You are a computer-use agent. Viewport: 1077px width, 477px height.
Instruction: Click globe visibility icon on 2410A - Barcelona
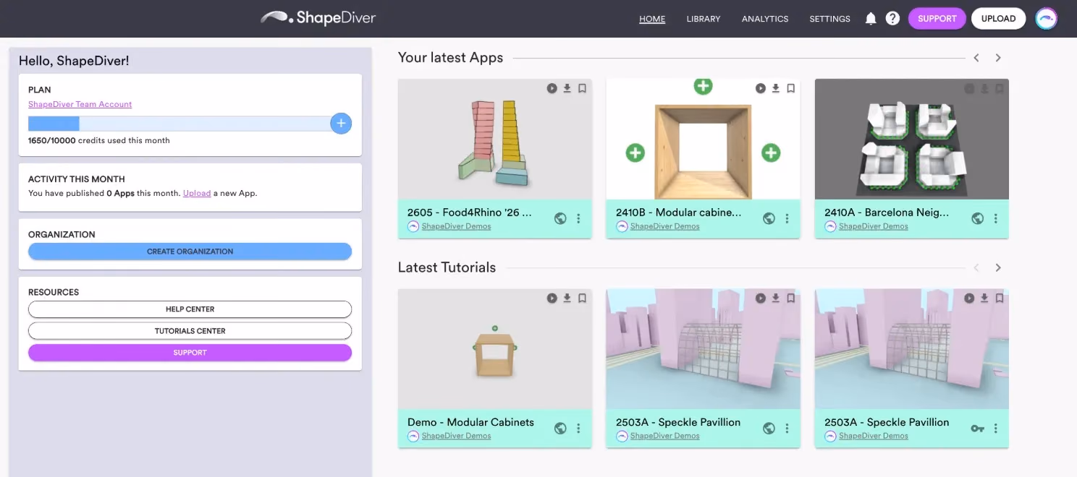(977, 218)
